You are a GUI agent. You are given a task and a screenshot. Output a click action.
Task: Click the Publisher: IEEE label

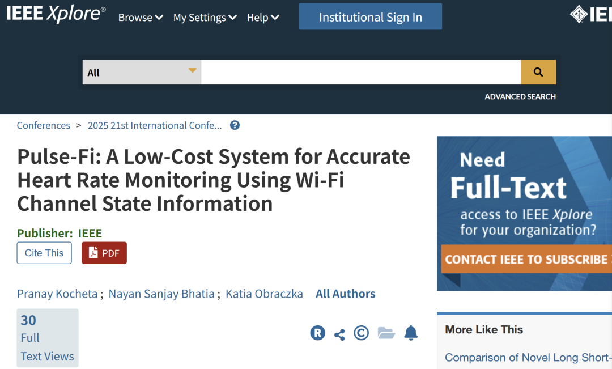click(59, 233)
